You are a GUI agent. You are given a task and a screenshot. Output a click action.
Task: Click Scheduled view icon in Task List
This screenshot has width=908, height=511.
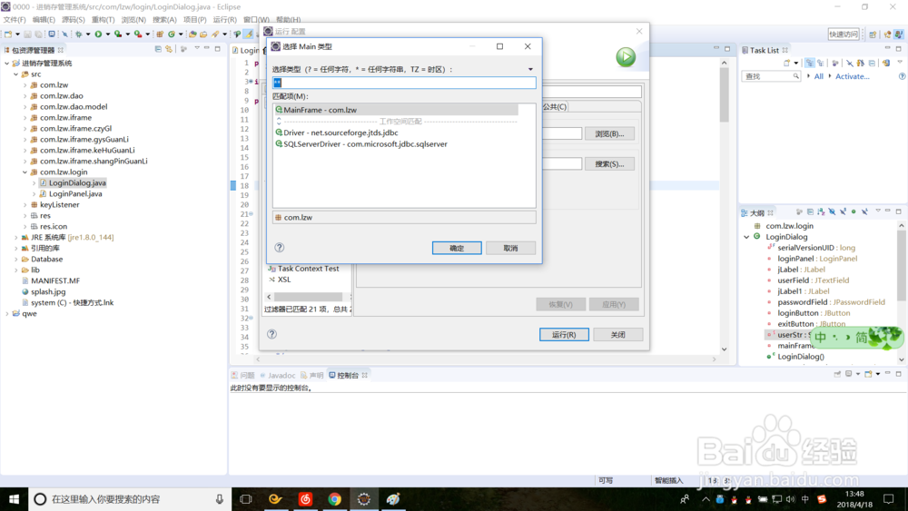click(x=820, y=63)
